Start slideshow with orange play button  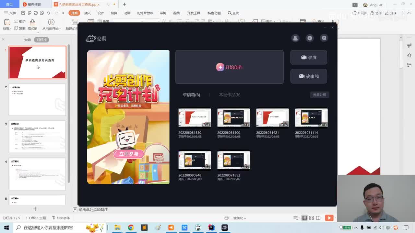[329, 218]
